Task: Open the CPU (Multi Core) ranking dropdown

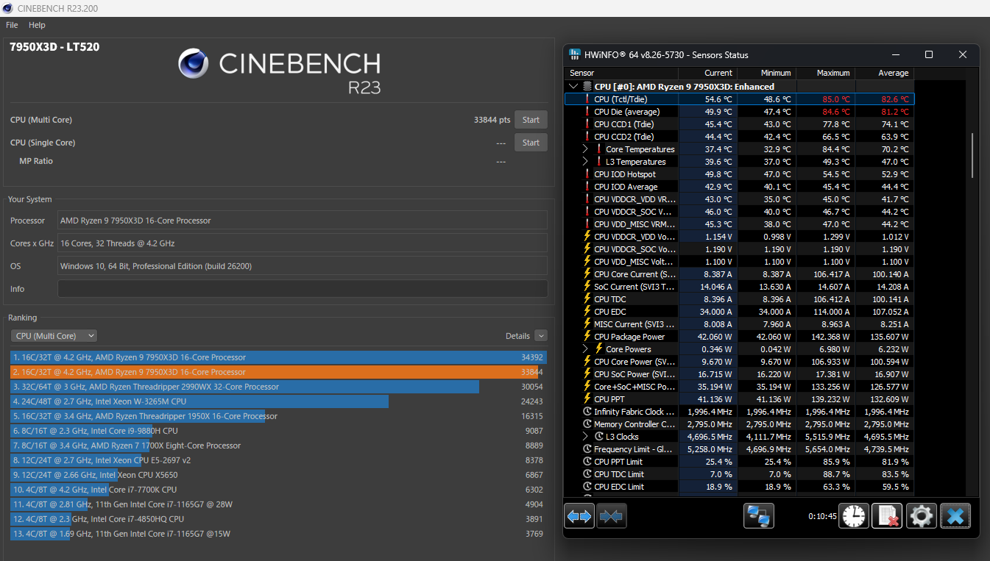Action: click(x=54, y=336)
